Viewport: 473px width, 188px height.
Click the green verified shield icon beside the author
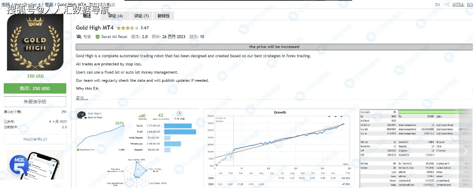pos(97,37)
